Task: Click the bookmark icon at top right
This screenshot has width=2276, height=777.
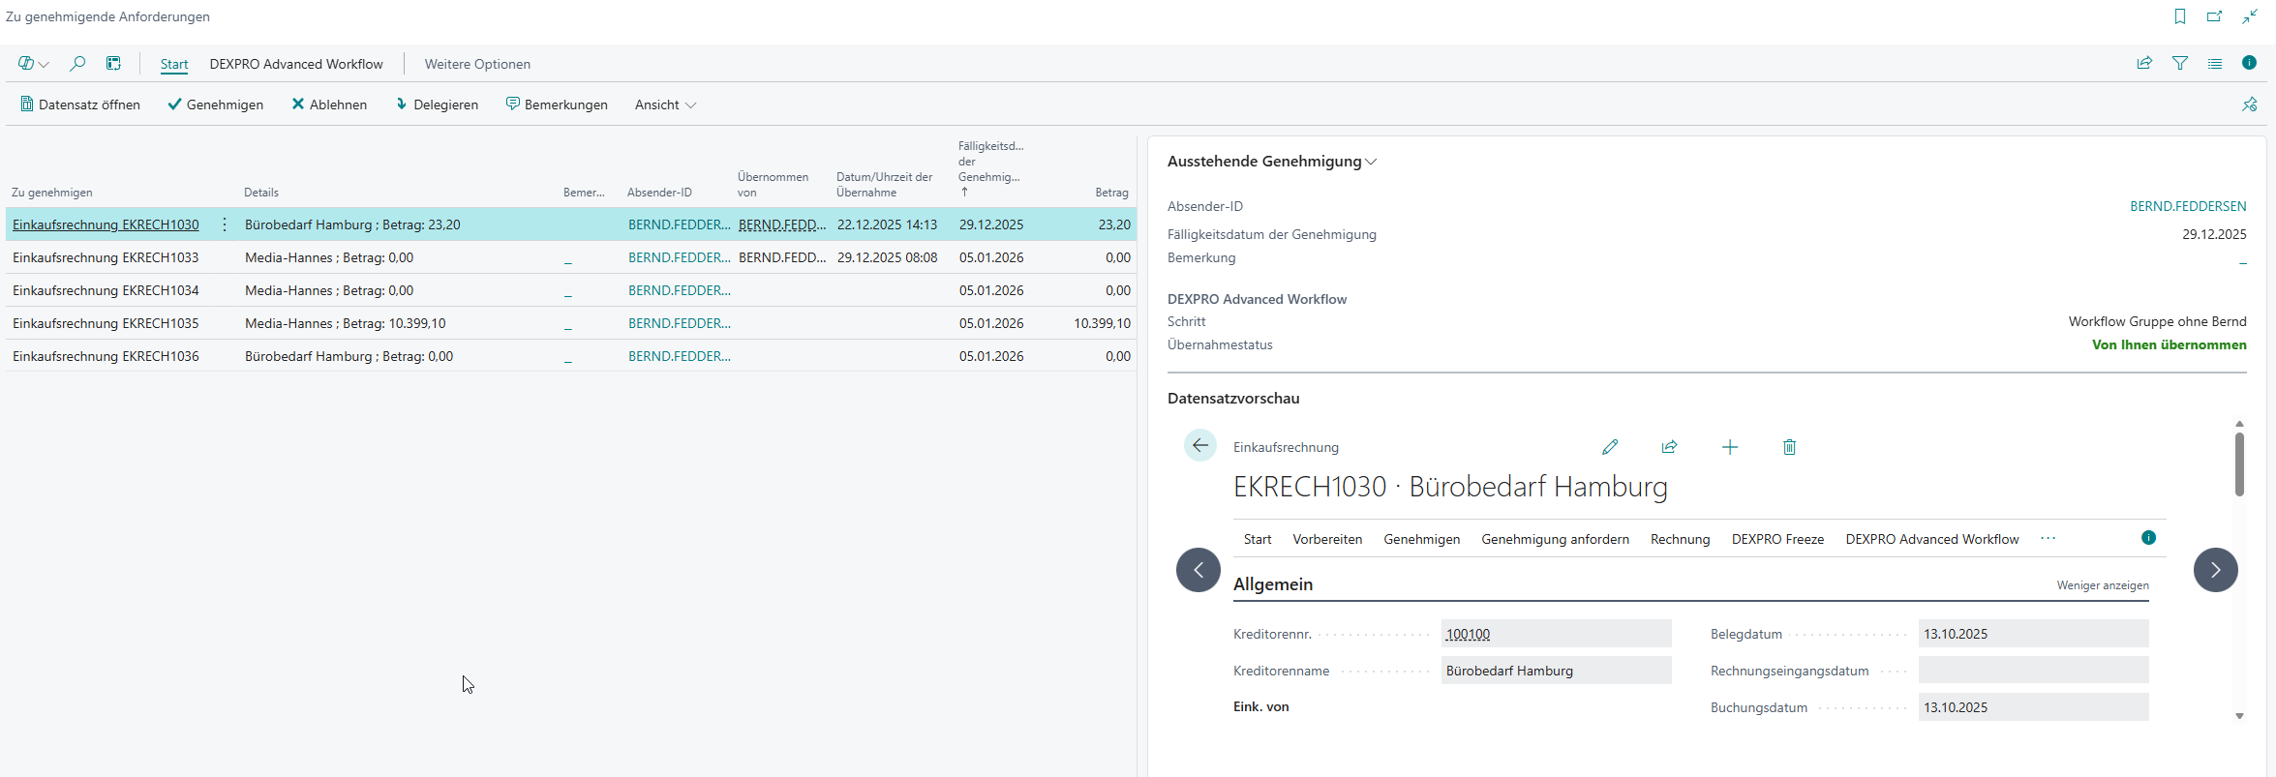Action: point(2180,16)
